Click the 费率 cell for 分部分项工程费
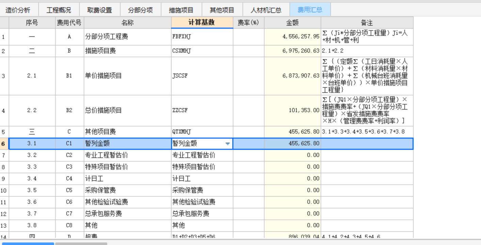Viewport: 481px width, 245px height. pyautogui.click(x=248, y=37)
